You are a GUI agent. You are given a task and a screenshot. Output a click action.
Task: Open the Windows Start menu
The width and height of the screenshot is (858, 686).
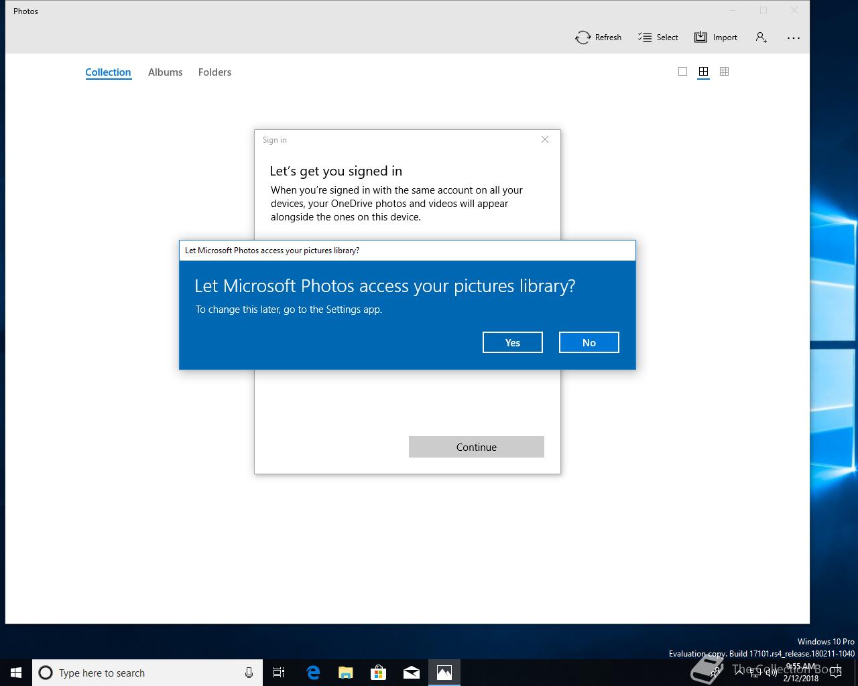click(16, 673)
